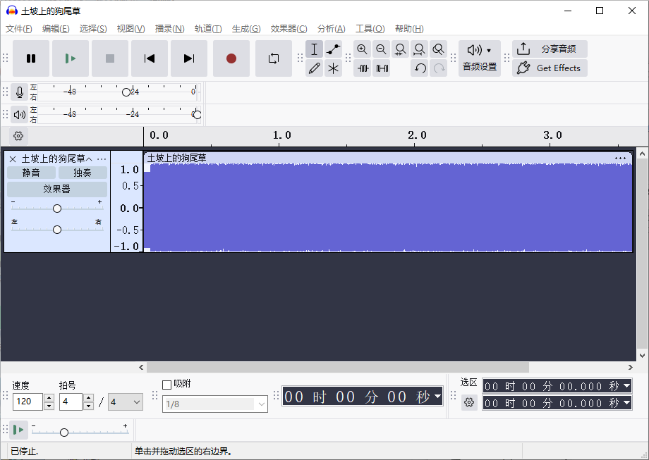Zoom in on the waveform
Viewport: 649px width, 460px height.
(363, 49)
